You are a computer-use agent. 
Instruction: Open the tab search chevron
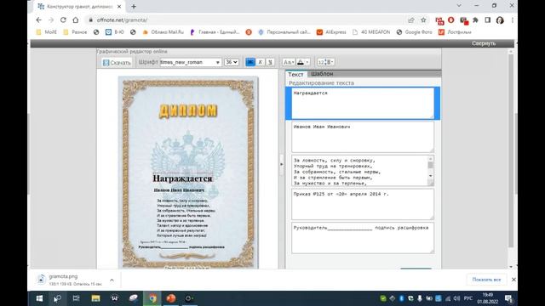pos(459,6)
